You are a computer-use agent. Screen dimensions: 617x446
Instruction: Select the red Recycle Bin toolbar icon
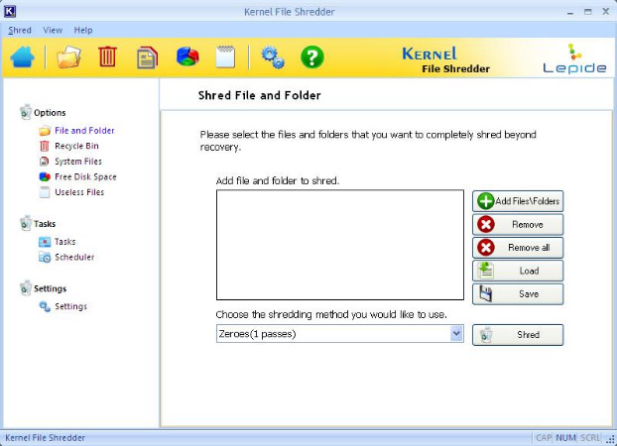click(107, 57)
